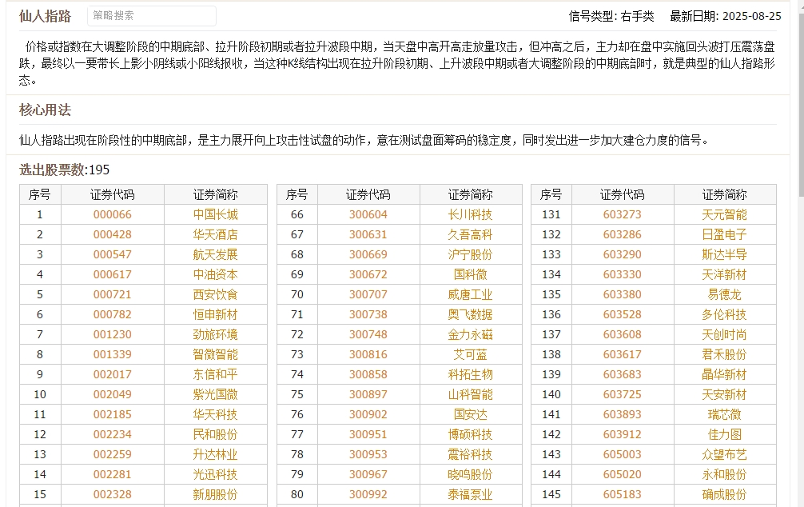The image size is (804, 507).
Task: Select stock code 300816
Action: 368,354
